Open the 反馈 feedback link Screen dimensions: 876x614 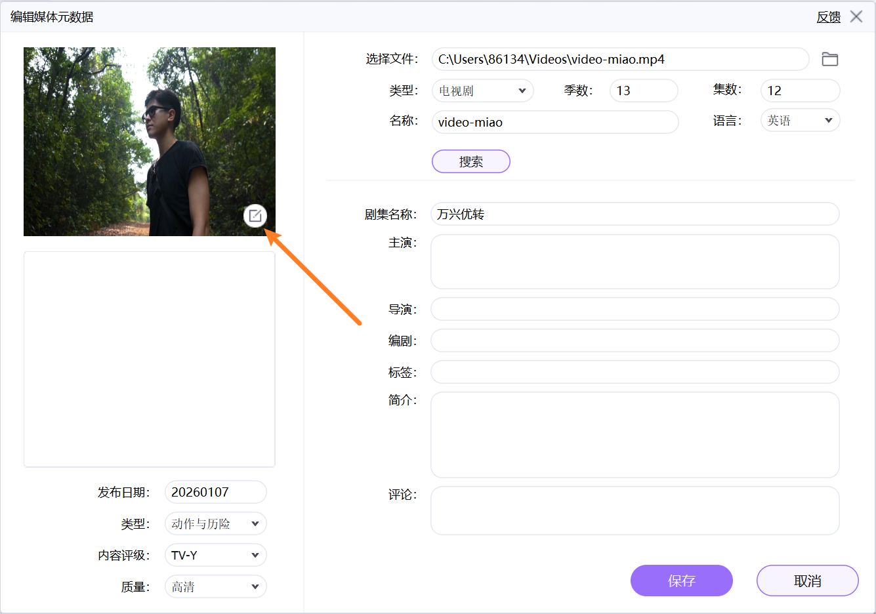(828, 16)
